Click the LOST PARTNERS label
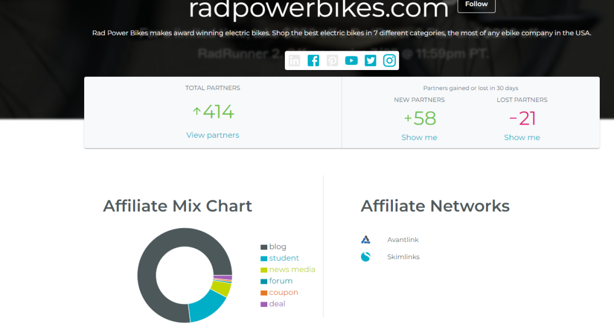Image resolution: width=614 pixels, height=333 pixels. [522, 100]
